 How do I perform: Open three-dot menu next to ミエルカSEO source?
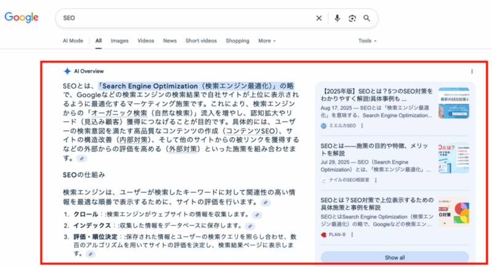(x=362, y=126)
